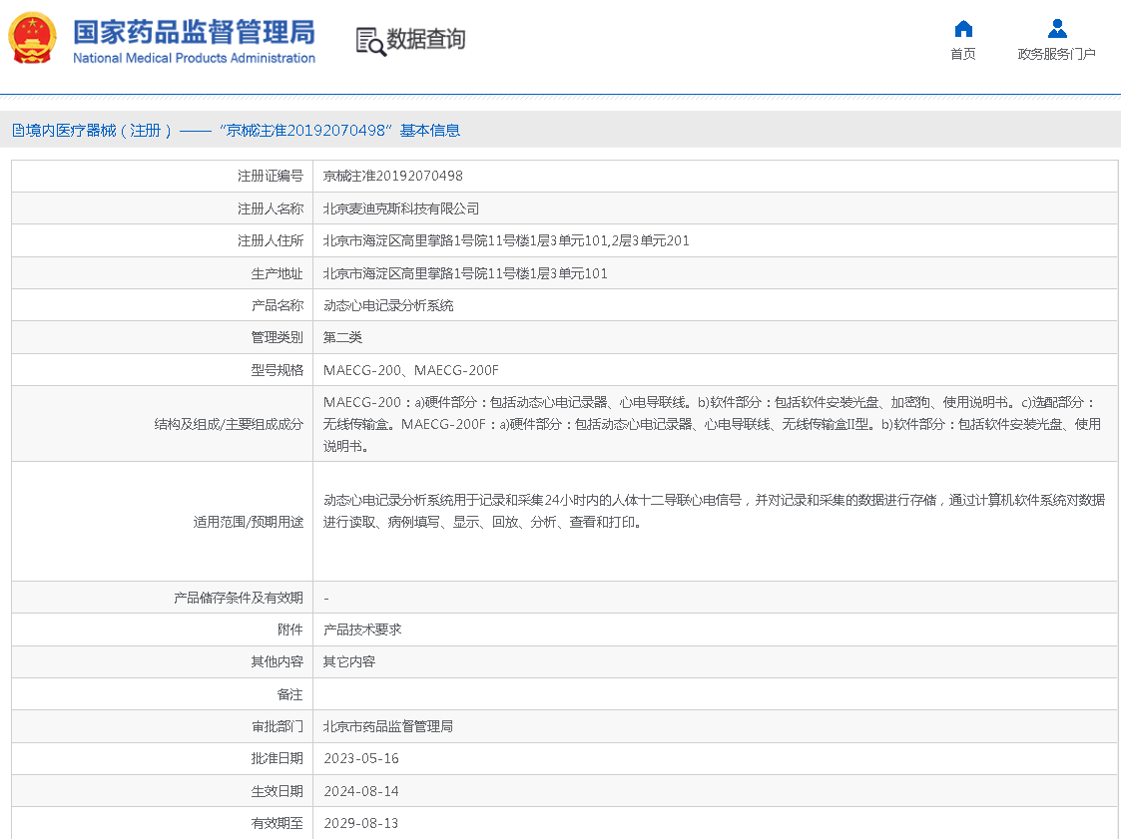Click the government service portal person icon
The height and width of the screenshot is (839, 1121).
point(1056,29)
